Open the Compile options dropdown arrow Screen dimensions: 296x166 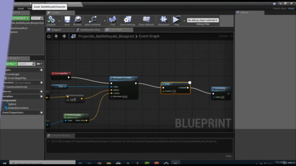coord(59,21)
